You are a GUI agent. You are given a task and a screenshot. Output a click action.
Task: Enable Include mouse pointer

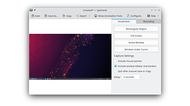pos(115,61)
